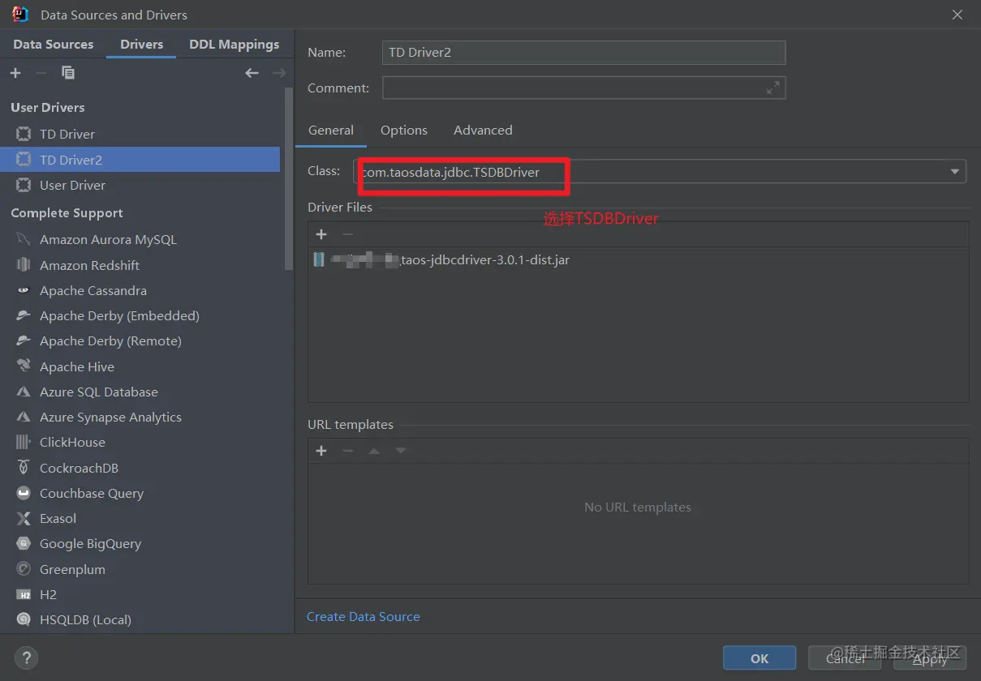Remove URL template with minus icon
981x681 pixels.
click(x=348, y=451)
